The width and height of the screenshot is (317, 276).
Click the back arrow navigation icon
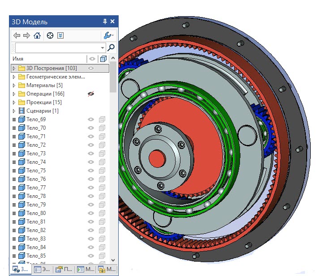click(x=17, y=35)
